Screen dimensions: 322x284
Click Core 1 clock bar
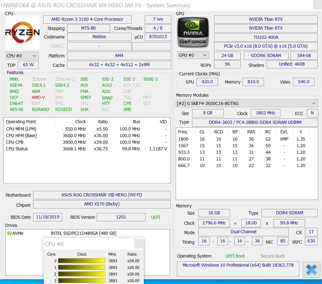[82, 267]
